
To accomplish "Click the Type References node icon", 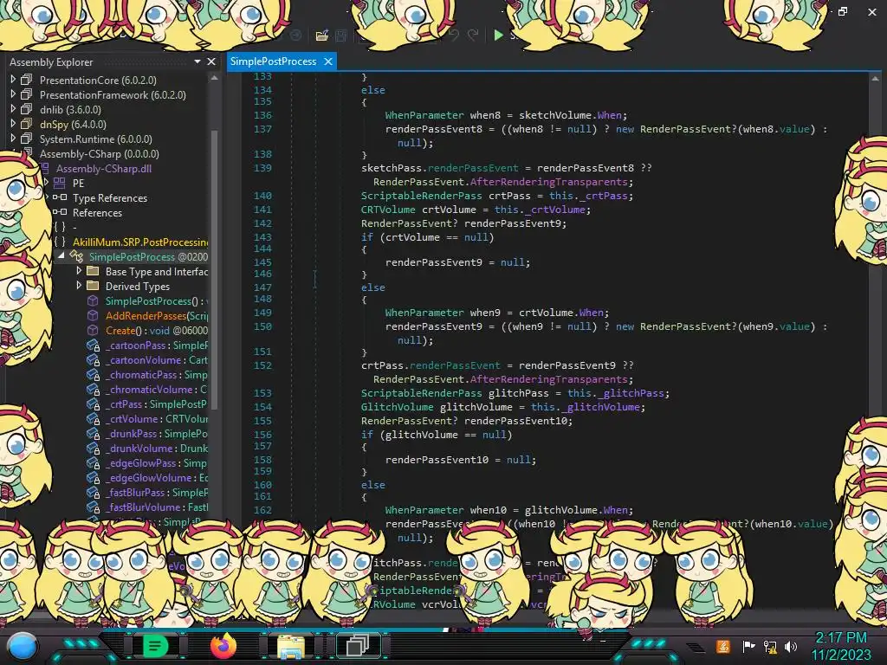I will tap(60, 197).
